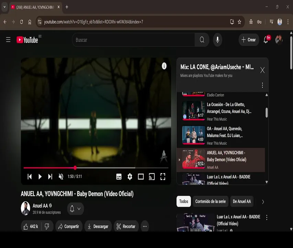293x248 pixels.
Task: View site information icon in address bar
Action: click(40, 22)
